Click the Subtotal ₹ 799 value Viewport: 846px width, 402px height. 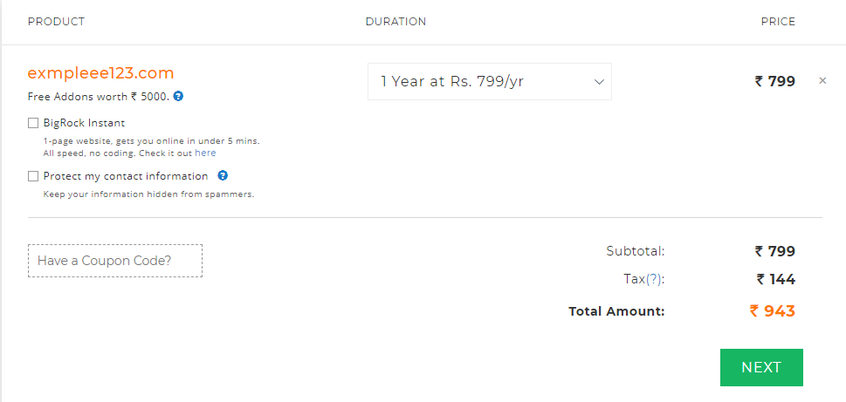click(x=774, y=251)
